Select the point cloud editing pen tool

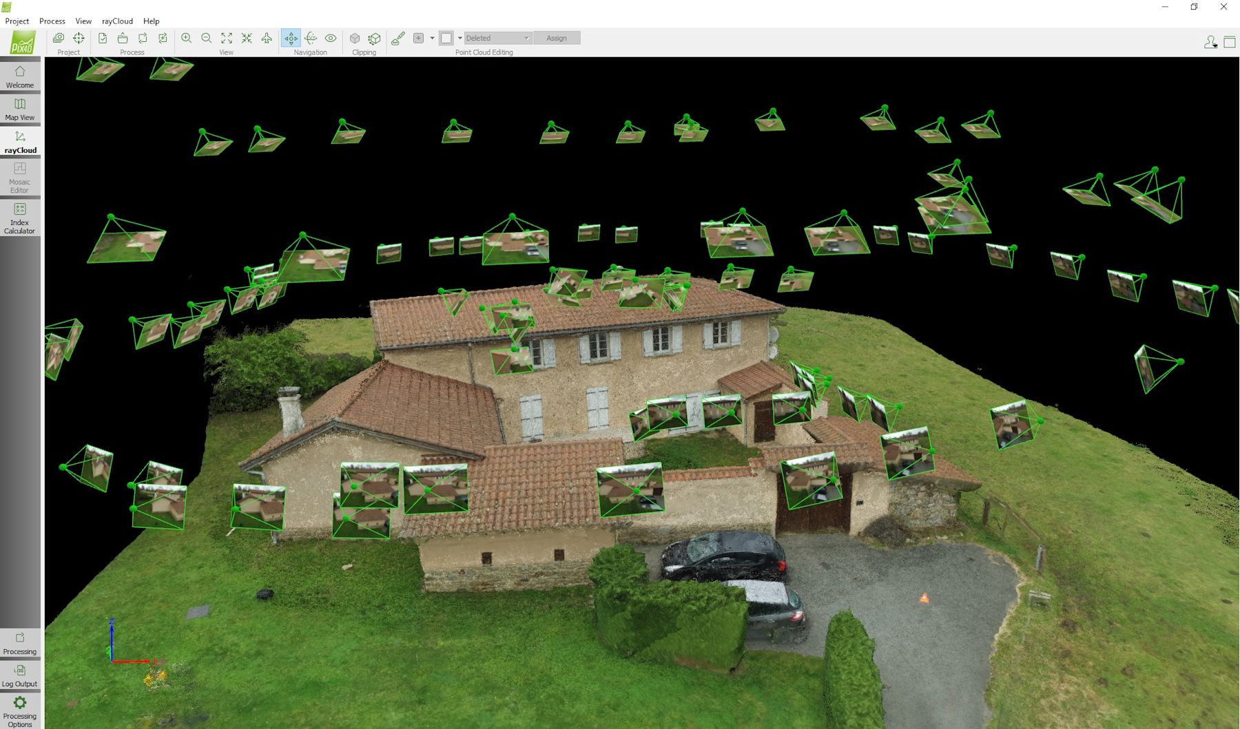[398, 38]
